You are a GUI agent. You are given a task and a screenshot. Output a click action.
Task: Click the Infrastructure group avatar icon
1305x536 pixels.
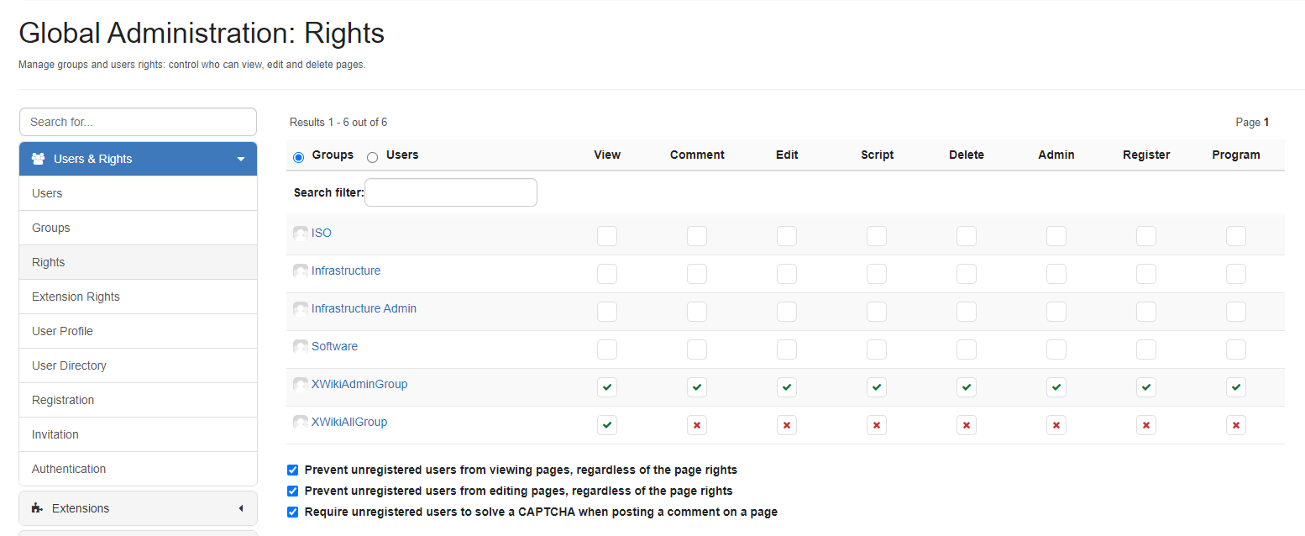tap(301, 271)
